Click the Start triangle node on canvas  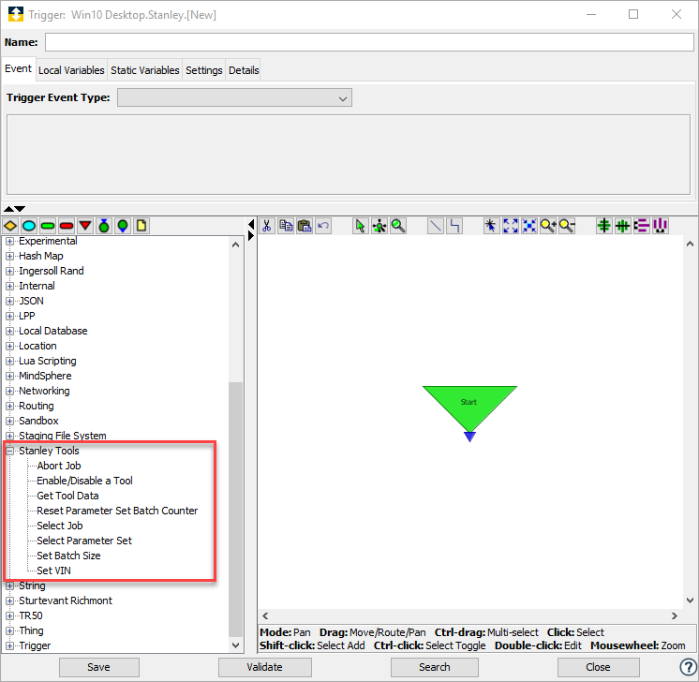click(469, 408)
